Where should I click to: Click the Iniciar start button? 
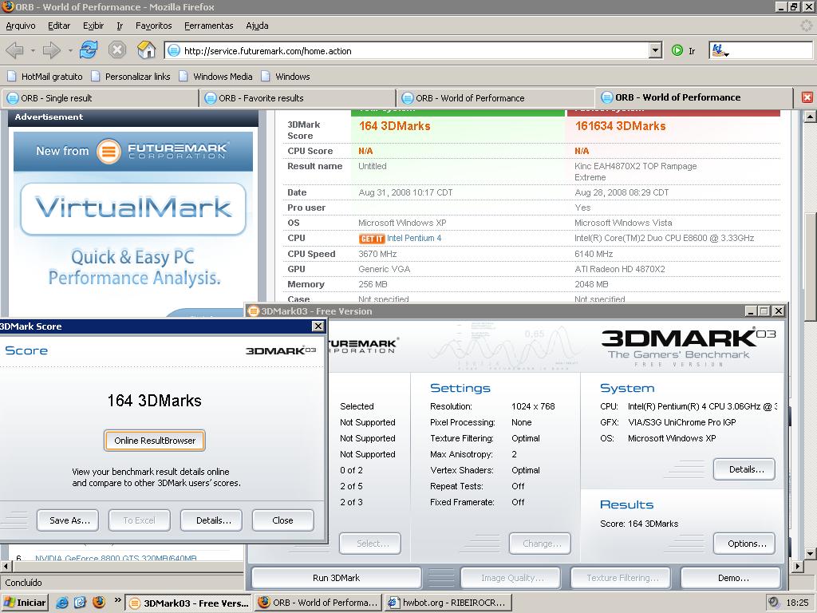25,603
